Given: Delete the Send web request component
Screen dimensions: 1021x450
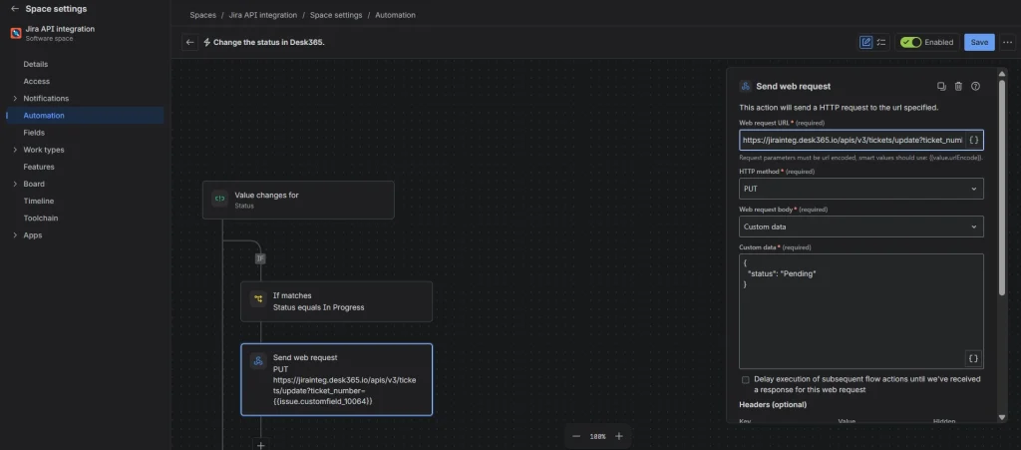Looking at the screenshot, I should coord(958,86).
